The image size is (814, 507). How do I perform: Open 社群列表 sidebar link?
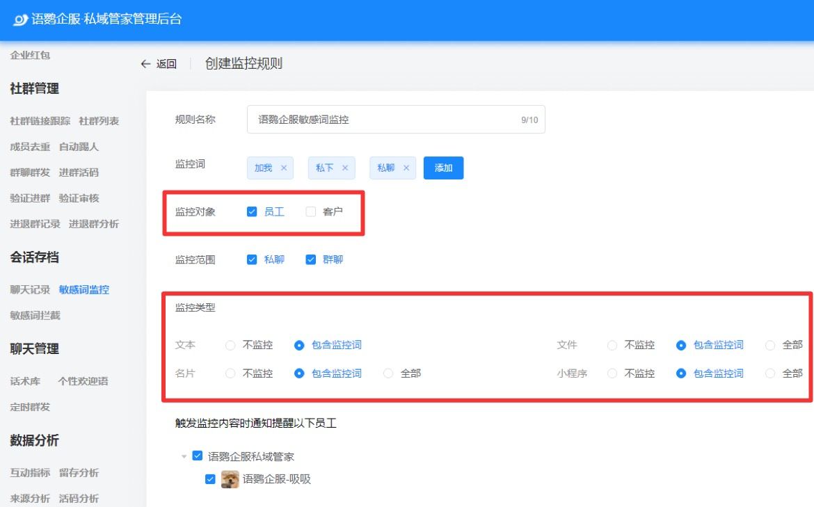99,121
